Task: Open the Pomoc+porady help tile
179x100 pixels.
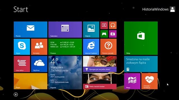Action: [x=109, y=47]
